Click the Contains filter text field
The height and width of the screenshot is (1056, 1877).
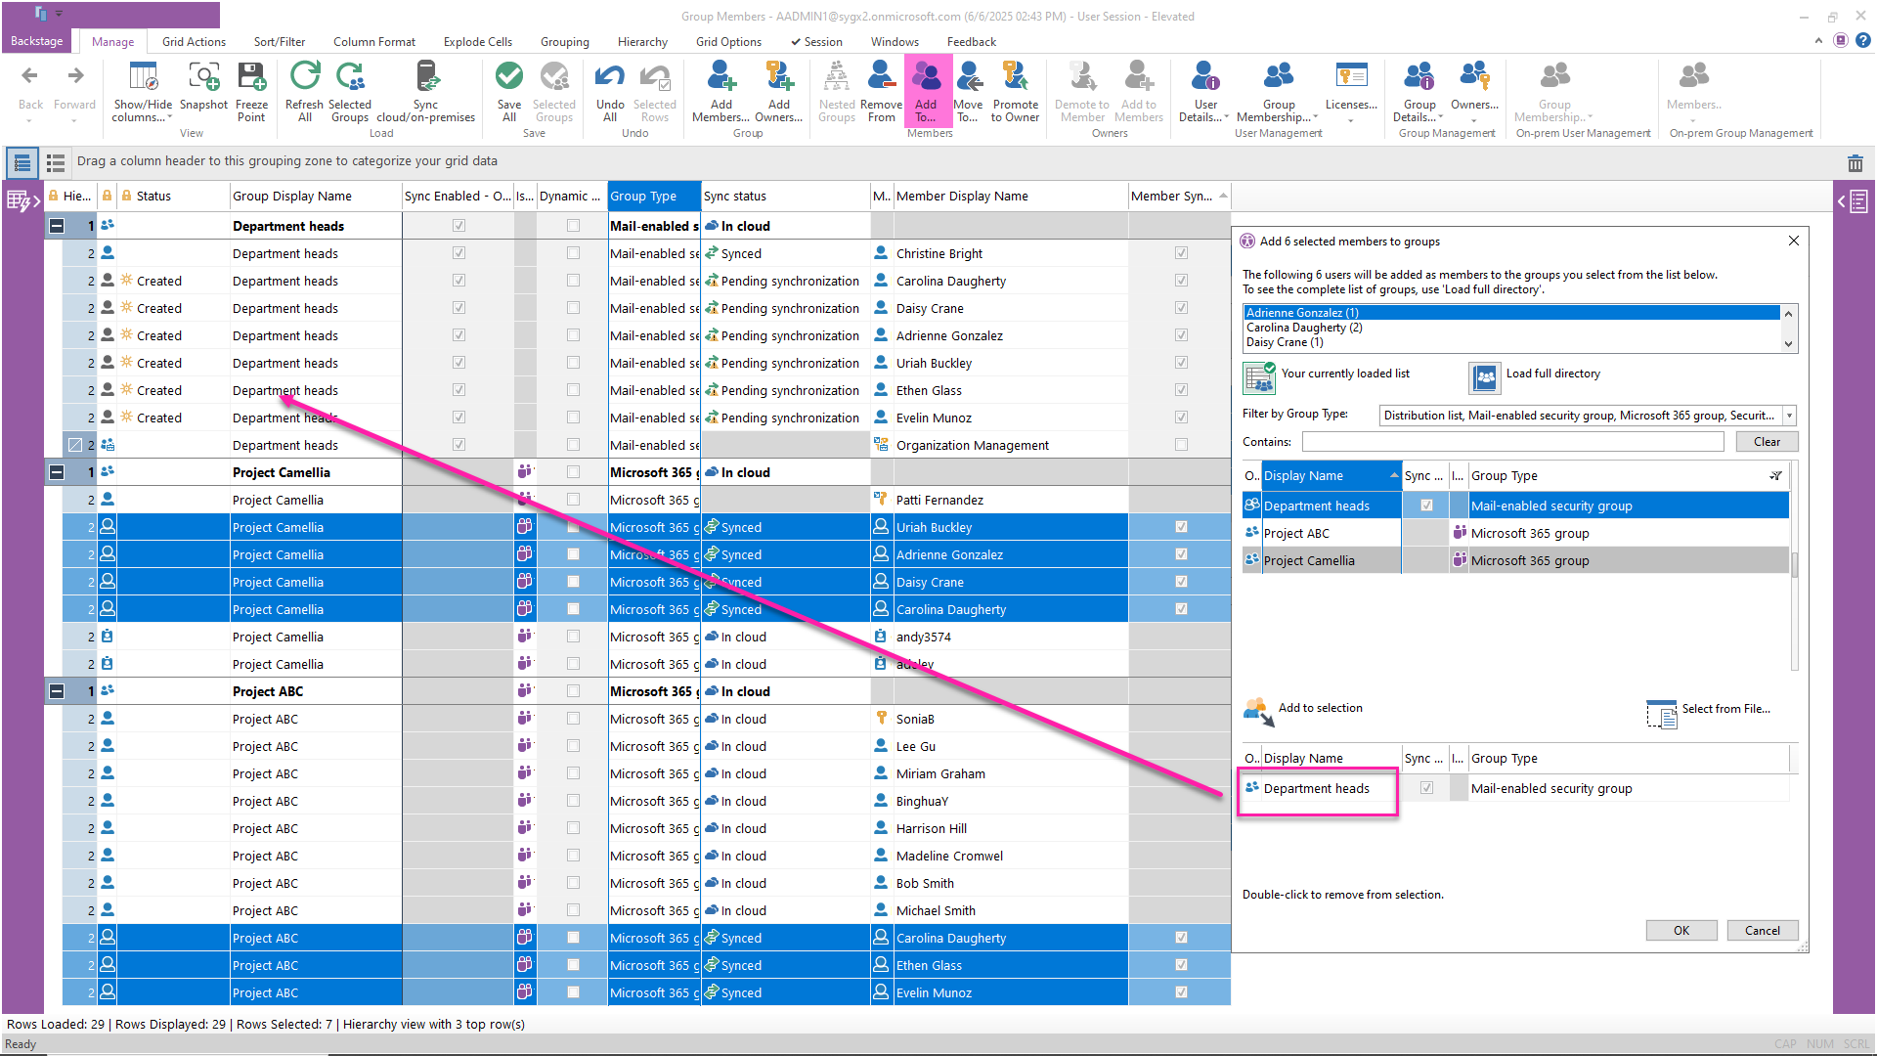coord(1512,442)
